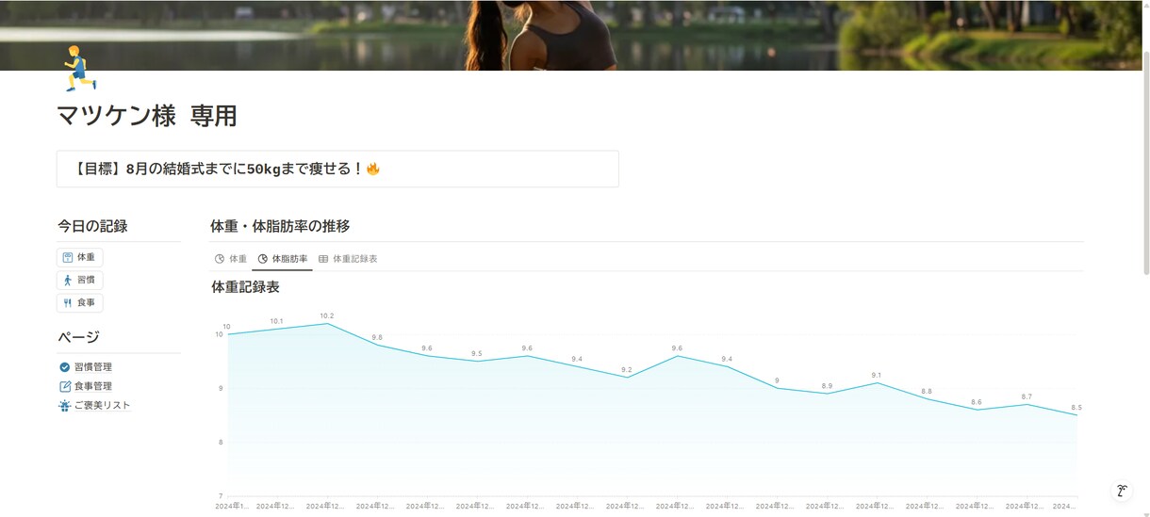Click the 今日の記録 heading
The height and width of the screenshot is (517, 1150).
pyautogui.click(x=92, y=226)
